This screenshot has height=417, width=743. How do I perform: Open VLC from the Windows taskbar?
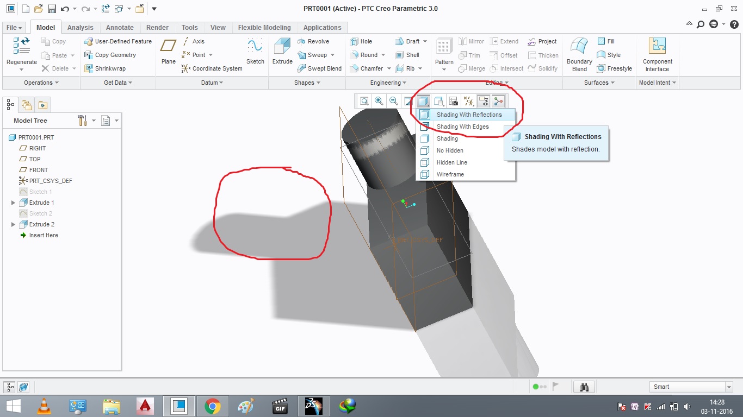click(45, 406)
